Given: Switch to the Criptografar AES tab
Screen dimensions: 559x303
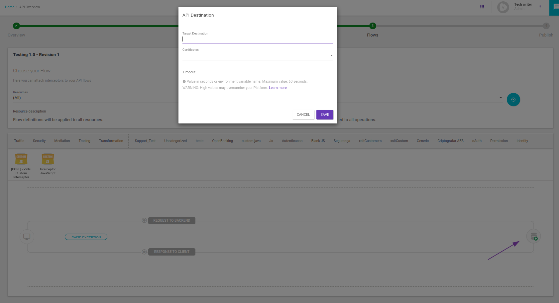Looking at the screenshot, I should pyautogui.click(x=450, y=141).
